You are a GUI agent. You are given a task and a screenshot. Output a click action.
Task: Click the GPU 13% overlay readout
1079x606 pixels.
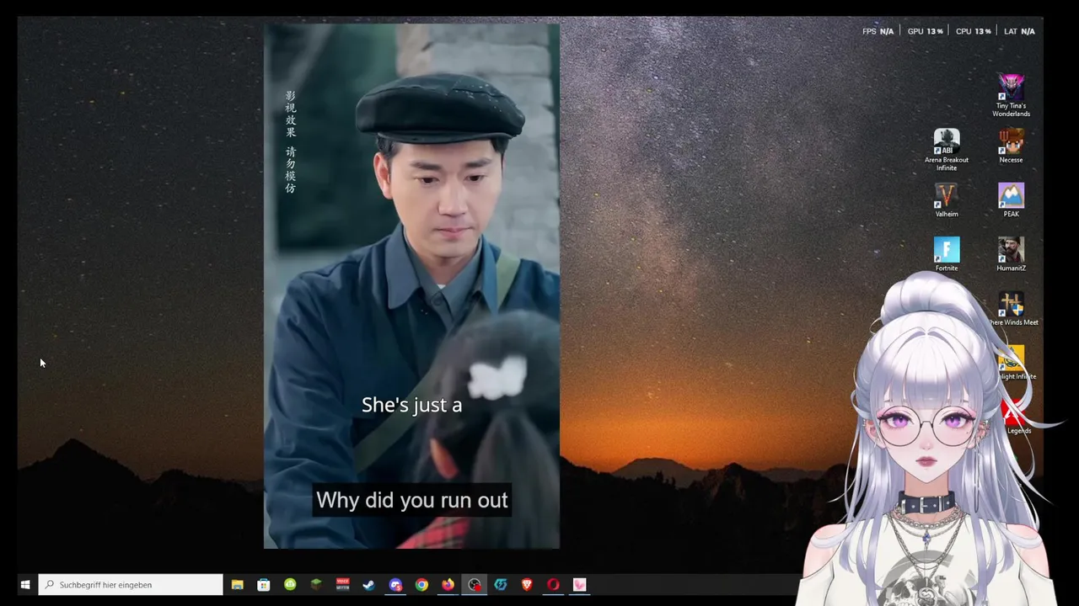(925, 31)
